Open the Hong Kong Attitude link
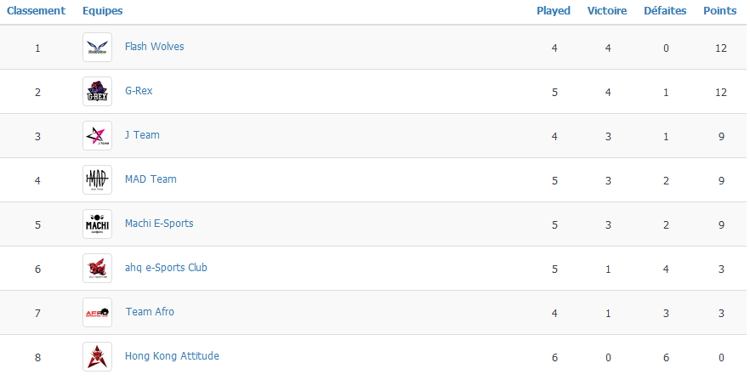Screen dimensions: 750x380 point(172,356)
